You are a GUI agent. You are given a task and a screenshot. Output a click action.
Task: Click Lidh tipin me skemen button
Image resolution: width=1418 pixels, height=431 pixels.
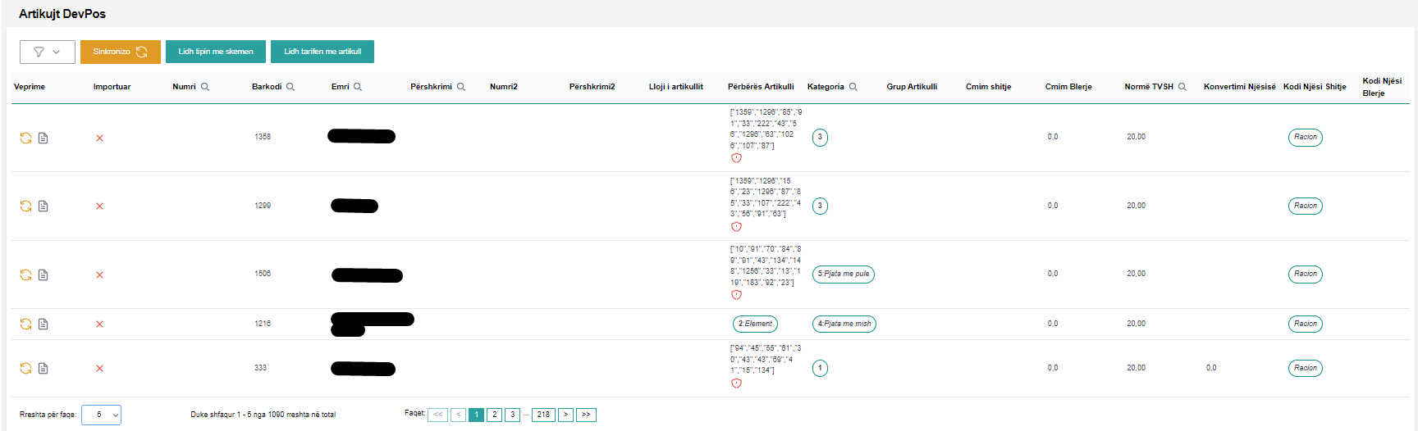[x=216, y=52]
